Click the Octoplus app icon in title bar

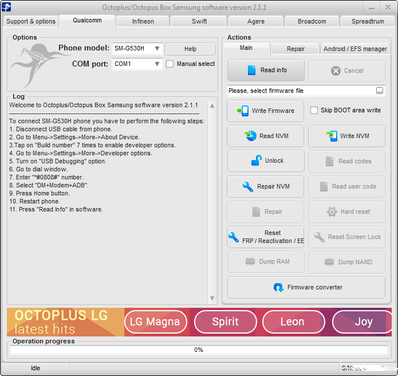click(x=6, y=7)
